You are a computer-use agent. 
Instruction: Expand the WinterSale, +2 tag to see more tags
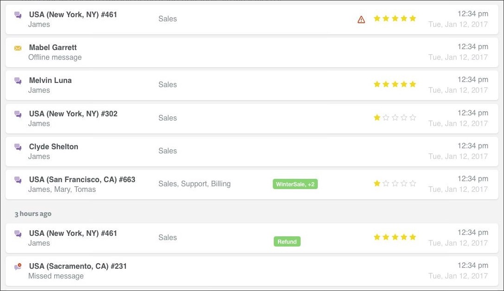click(296, 184)
